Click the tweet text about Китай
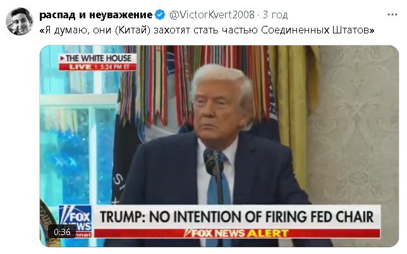This screenshot has width=407, height=254. pyautogui.click(x=207, y=30)
